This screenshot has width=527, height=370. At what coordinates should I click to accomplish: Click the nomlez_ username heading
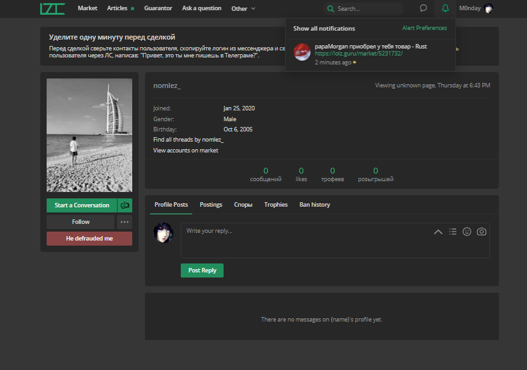tap(167, 85)
